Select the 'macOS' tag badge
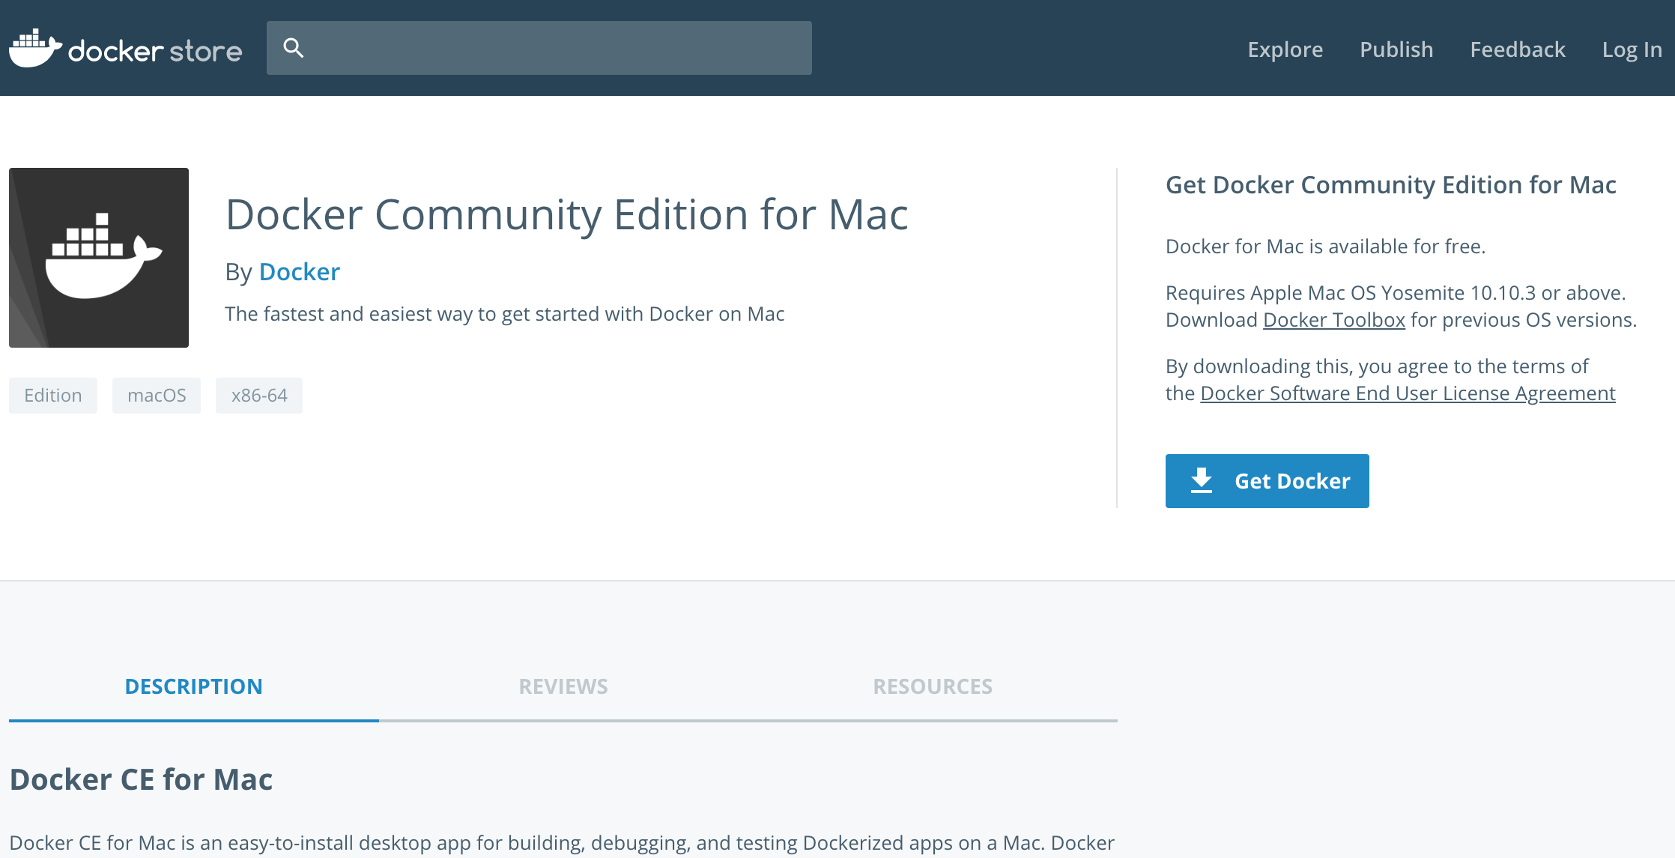Screen dimensions: 1675x858 pos(156,395)
